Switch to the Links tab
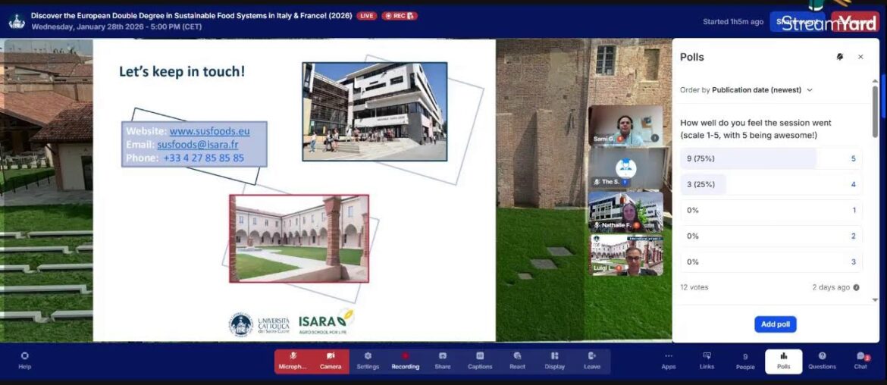The width and height of the screenshot is (887, 385). click(x=707, y=361)
